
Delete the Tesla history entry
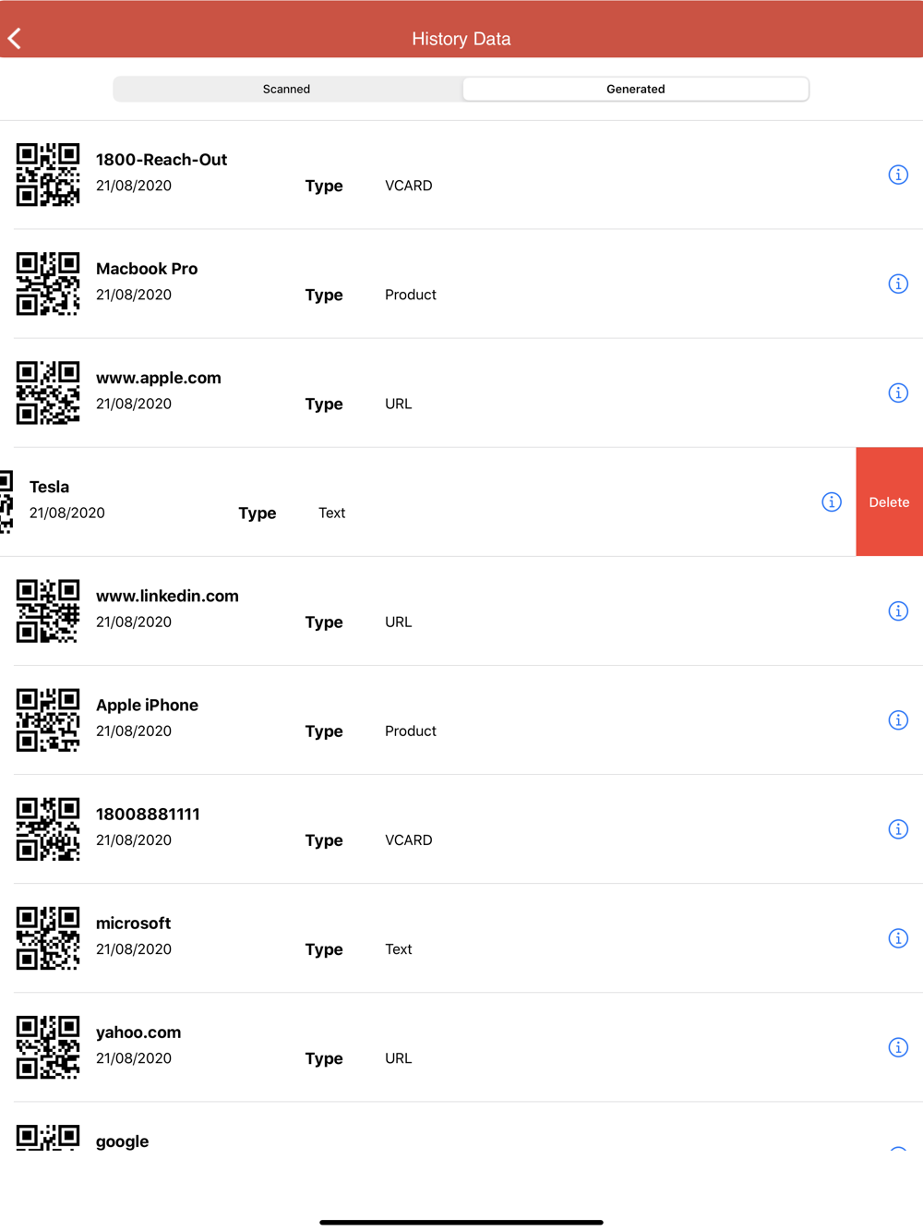(x=889, y=501)
